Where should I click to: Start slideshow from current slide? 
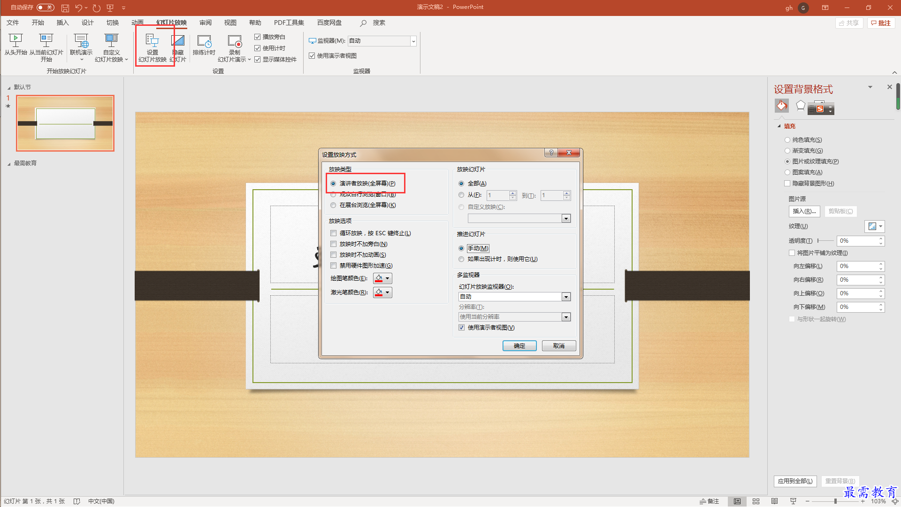click(x=46, y=47)
